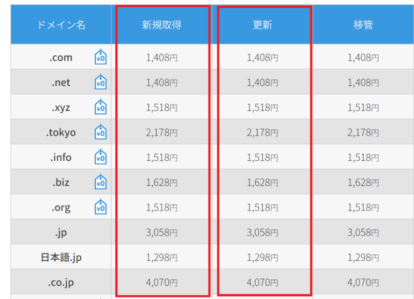Viewport: 414px width, 299px height.
Task: Click the 日本語.jp domain name cell
Action: coord(61,258)
